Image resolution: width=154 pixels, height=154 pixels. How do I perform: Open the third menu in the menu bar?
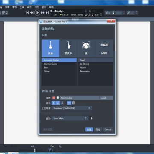pyautogui.click(x=15, y=7)
